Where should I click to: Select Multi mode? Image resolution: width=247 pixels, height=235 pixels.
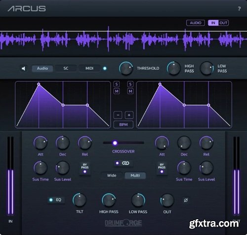[x=135, y=176]
